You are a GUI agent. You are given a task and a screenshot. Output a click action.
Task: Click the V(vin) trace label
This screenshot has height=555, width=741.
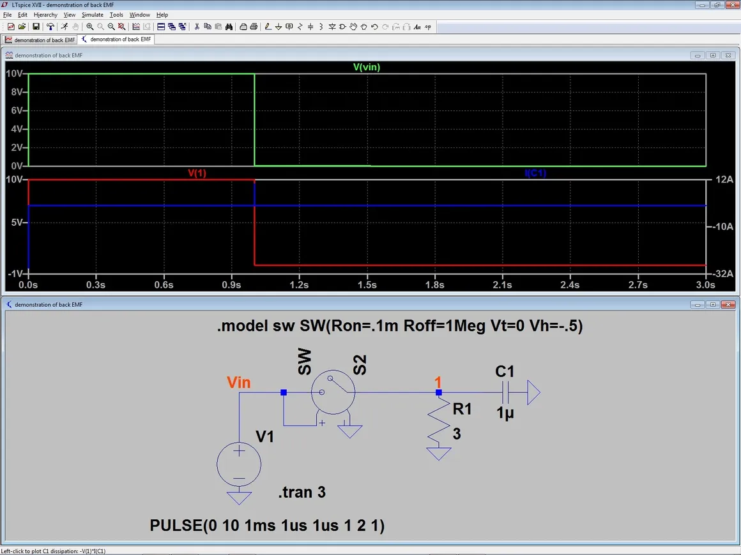[x=367, y=67]
